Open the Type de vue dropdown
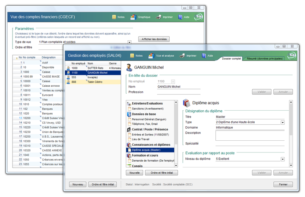The image size is (305, 197). click(x=129, y=42)
